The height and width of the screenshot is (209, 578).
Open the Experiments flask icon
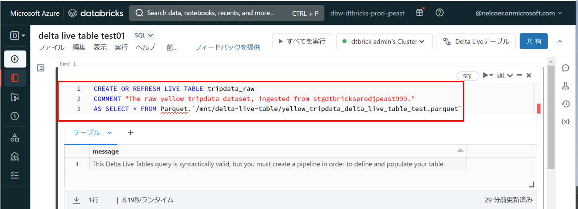(x=566, y=86)
